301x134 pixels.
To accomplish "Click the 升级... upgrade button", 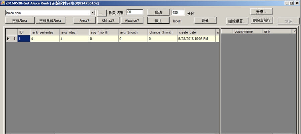I will pos(261,12).
